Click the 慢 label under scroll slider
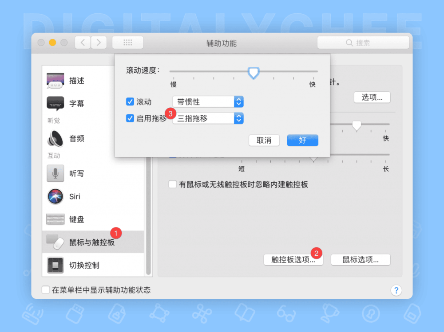Viewport: 444px width, 332px height. point(173,84)
